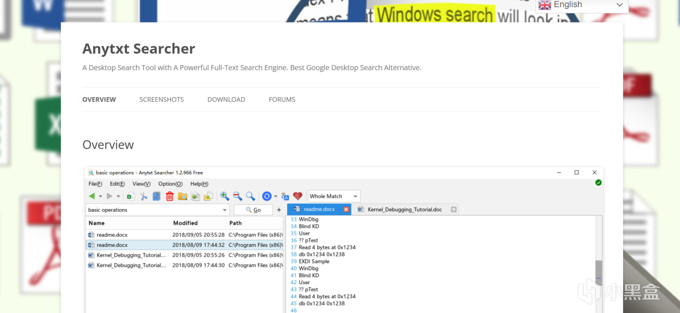This screenshot has height=313, width=680.
Task: Click the Anytxt Searcher site title
Action: (x=139, y=49)
